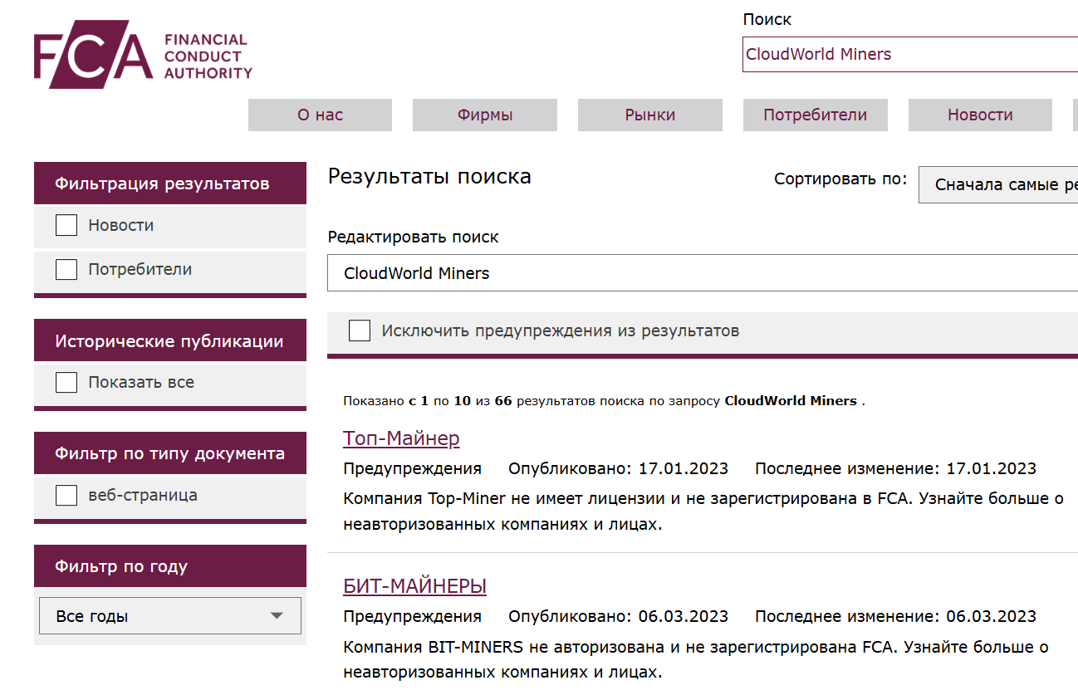This screenshot has height=695, width=1078.
Task: Click the "Поиск" search input field
Action: click(x=905, y=54)
